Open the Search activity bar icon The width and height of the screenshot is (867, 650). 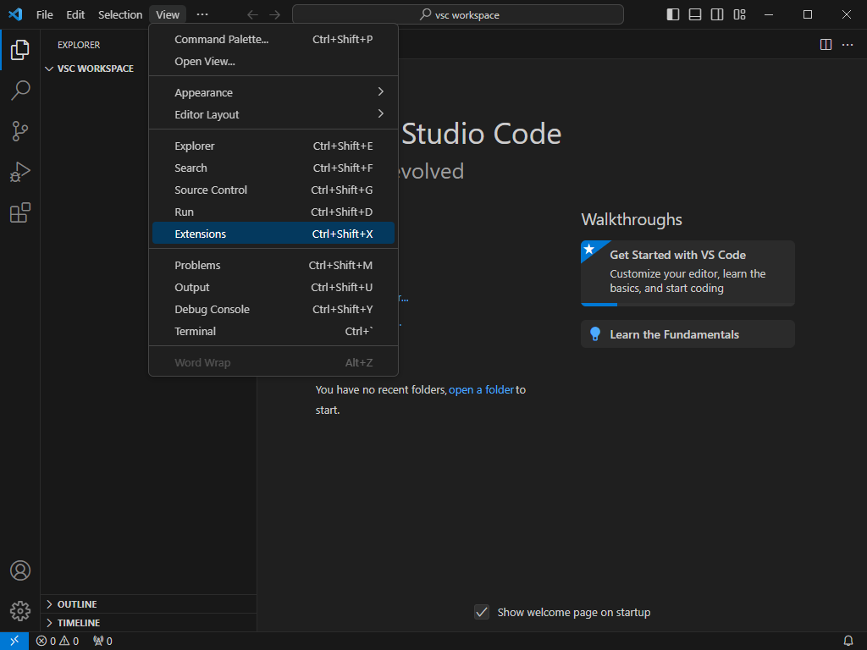20,90
